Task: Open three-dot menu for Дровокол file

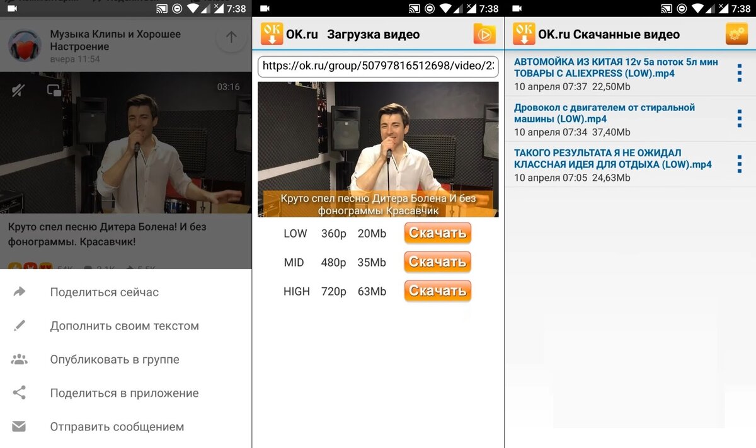Action: coord(740,118)
